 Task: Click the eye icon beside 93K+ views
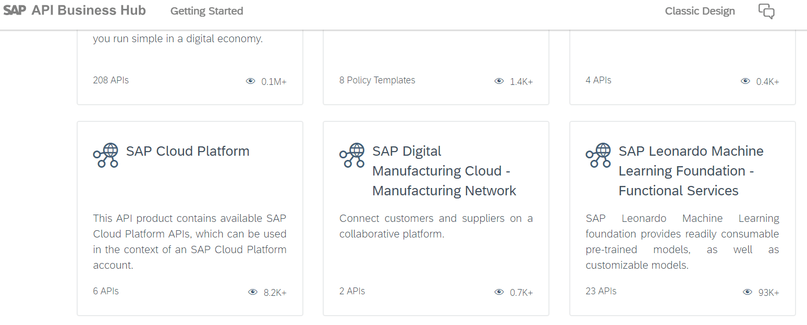(748, 292)
